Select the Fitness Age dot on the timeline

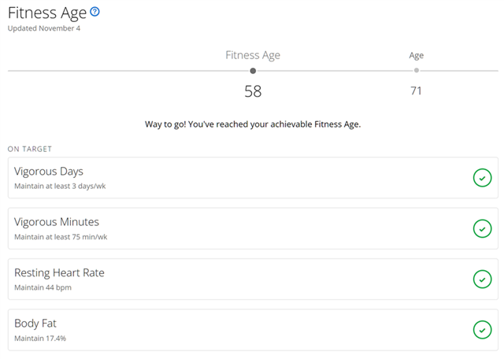tap(253, 71)
